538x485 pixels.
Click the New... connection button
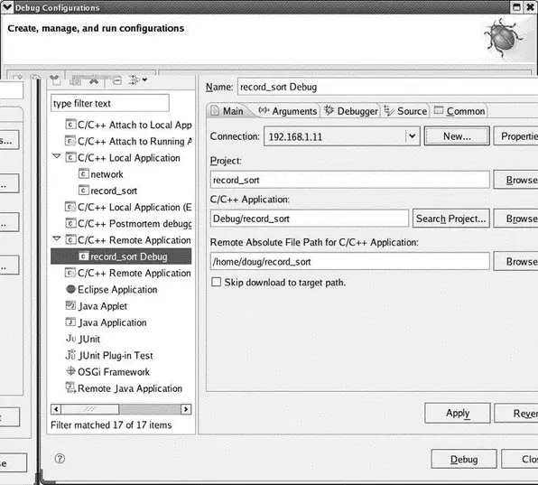click(x=457, y=136)
